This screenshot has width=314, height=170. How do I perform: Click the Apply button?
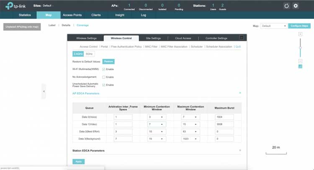(x=78, y=161)
